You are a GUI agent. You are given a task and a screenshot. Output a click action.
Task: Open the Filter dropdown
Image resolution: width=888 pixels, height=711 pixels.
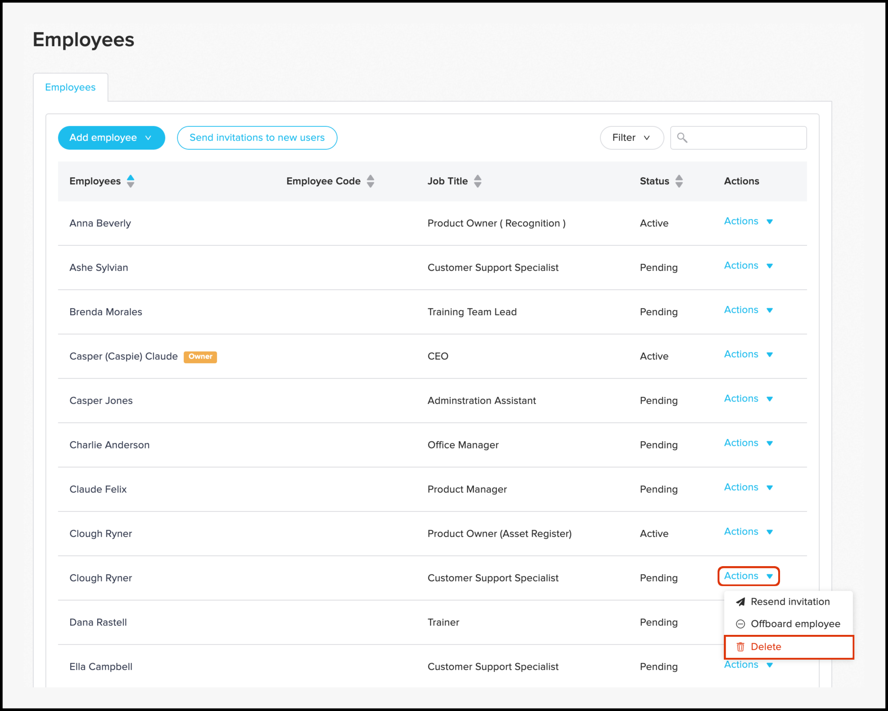631,137
